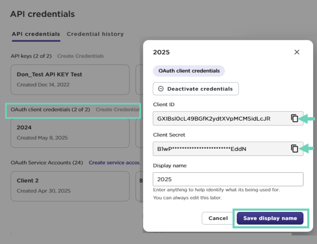
Task: Switch to Credential history tab
Action: pos(95,34)
